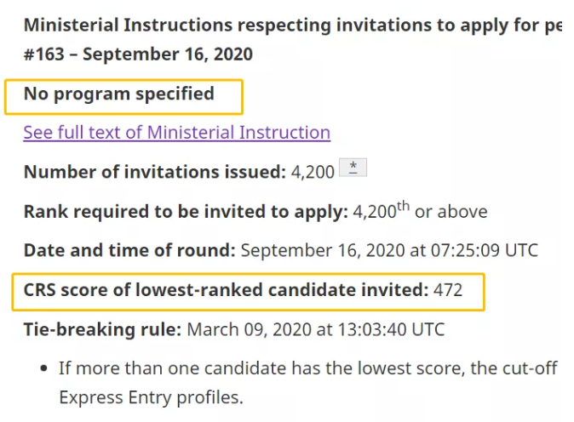Open the See full text of Ministerial Instruction link
The width and height of the screenshot is (574, 422).
tap(176, 133)
